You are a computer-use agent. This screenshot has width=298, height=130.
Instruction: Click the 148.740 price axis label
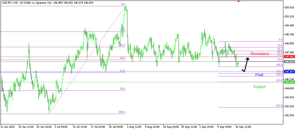point(289,34)
